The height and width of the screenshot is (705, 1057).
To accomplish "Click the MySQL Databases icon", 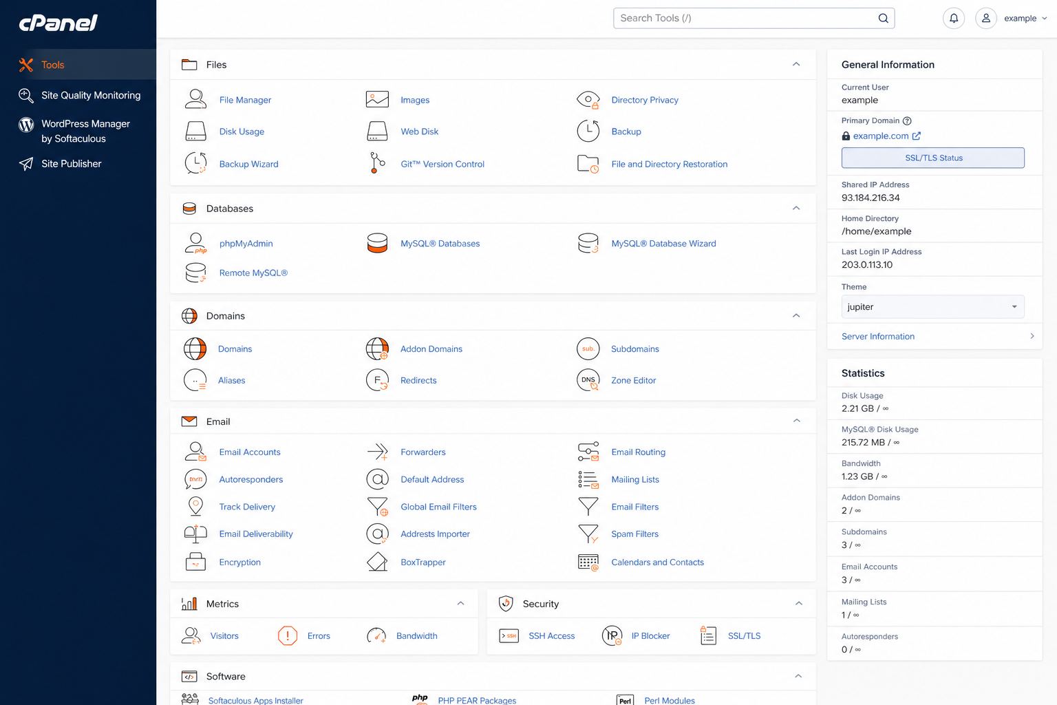I will pyautogui.click(x=377, y=243).
